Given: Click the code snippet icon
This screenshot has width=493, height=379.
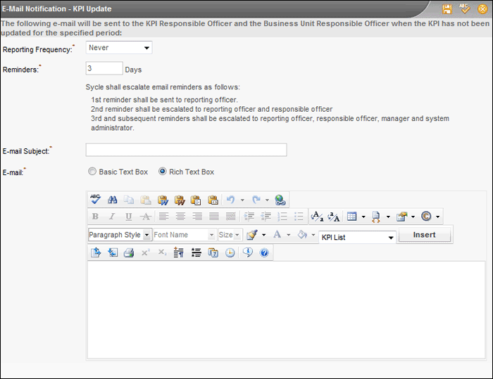Looking at the screenshot, I should [x=376, y=217].
